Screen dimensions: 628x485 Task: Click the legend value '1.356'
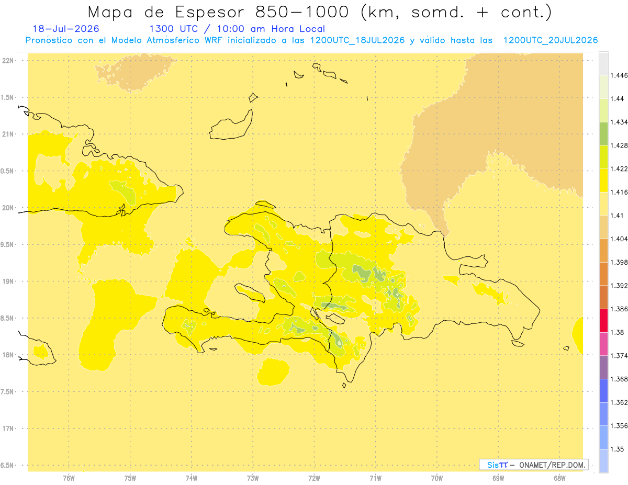619,426
